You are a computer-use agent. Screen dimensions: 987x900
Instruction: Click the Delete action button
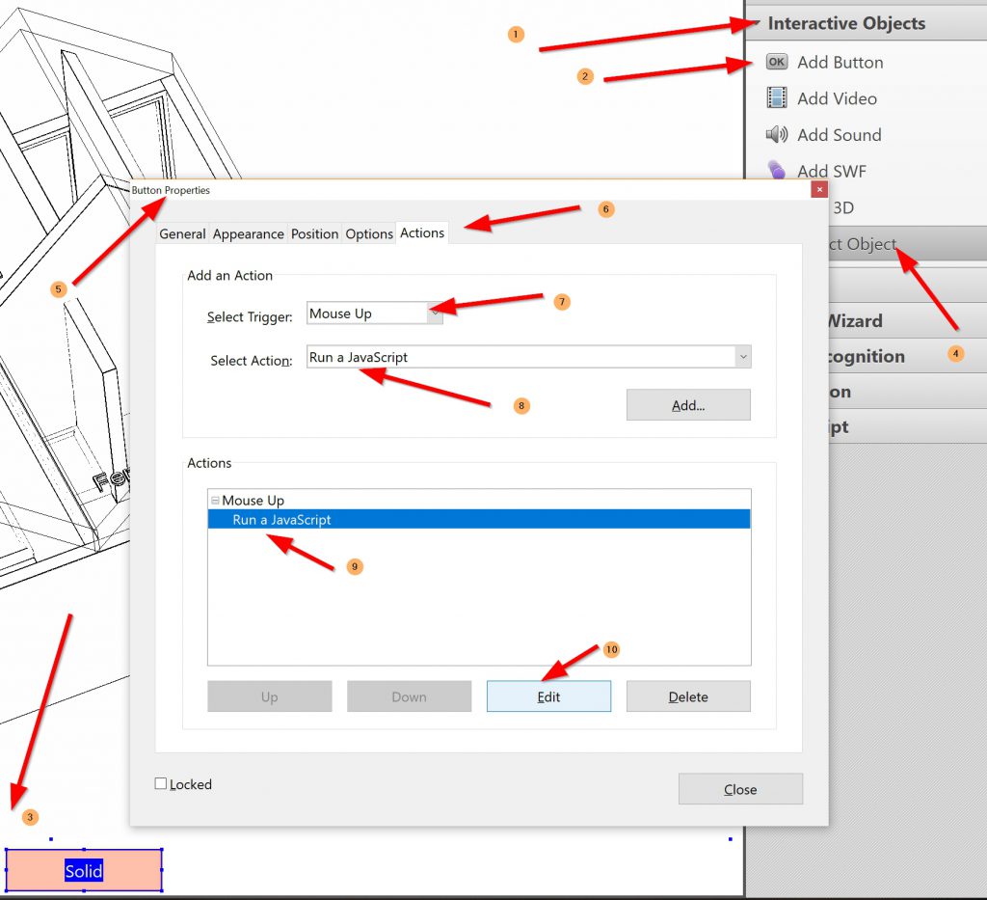tap(688, 696)
